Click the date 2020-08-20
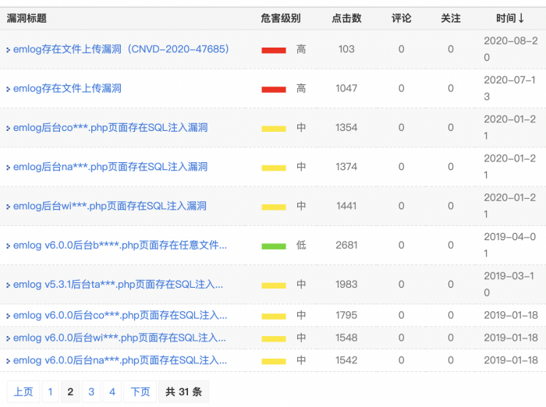Image resolution: width=546 pixels, height=407 pixels. coord(511,49)
